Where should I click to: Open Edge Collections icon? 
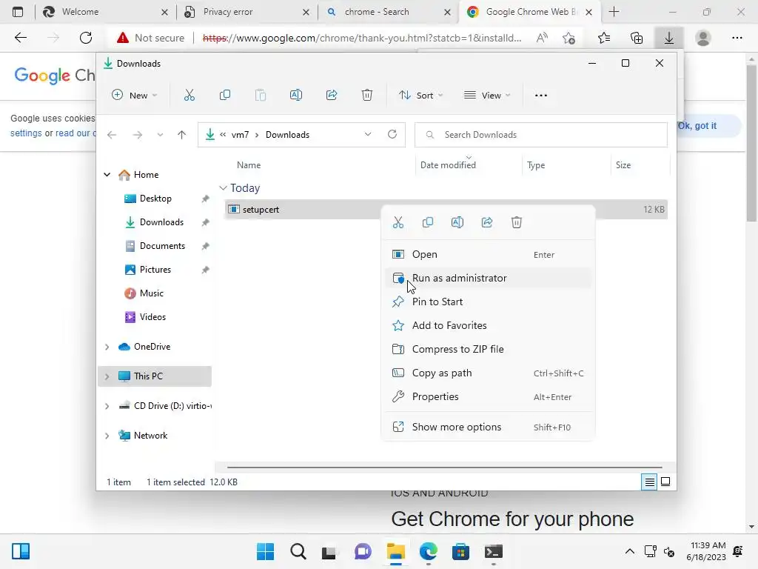[x=637, y=38]
